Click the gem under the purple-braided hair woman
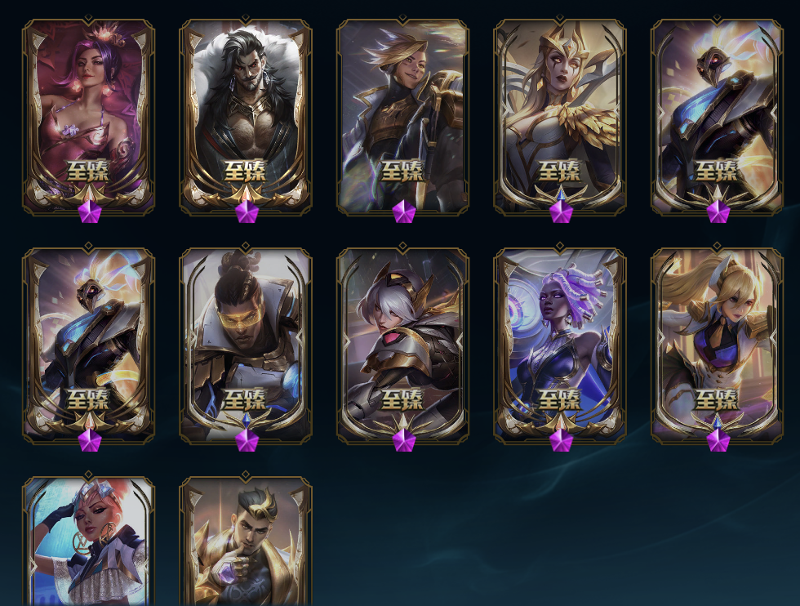Viewport: 800px width, 606px height. pos(562,440)
